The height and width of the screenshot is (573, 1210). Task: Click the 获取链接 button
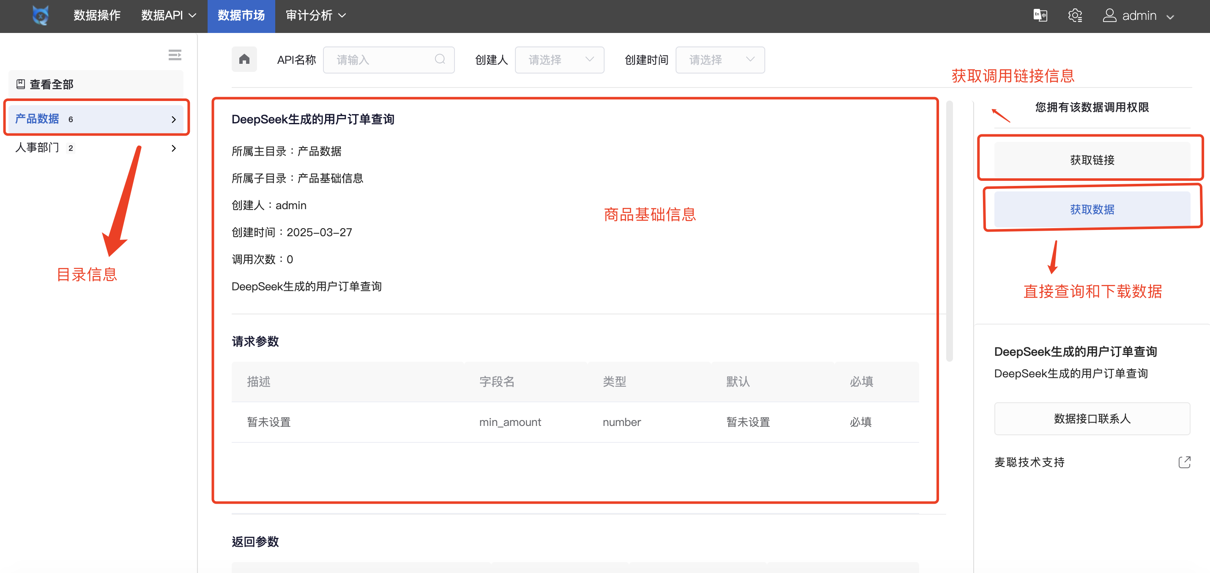(x=1092, y=160)
